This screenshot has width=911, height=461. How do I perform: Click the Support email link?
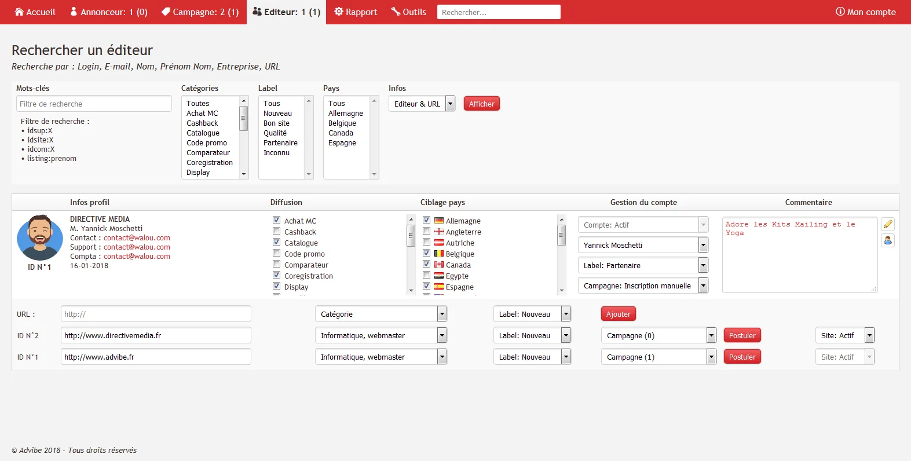[x=137, y=247]
